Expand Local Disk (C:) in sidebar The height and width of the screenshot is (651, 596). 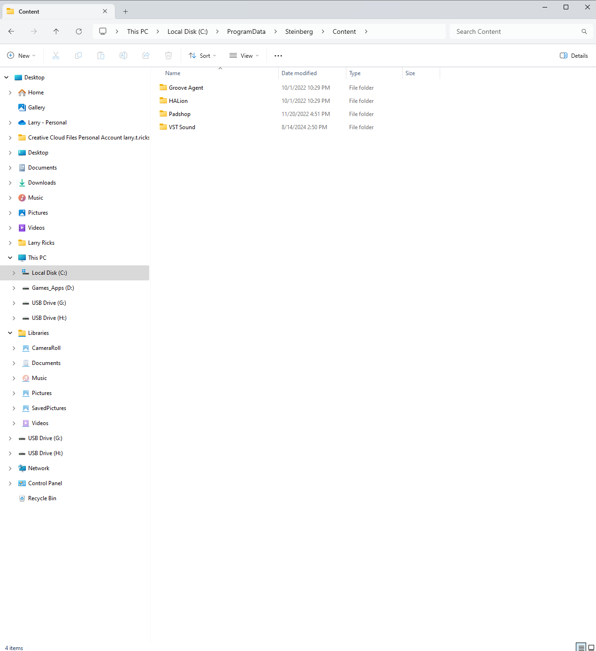tap(14, 273)
